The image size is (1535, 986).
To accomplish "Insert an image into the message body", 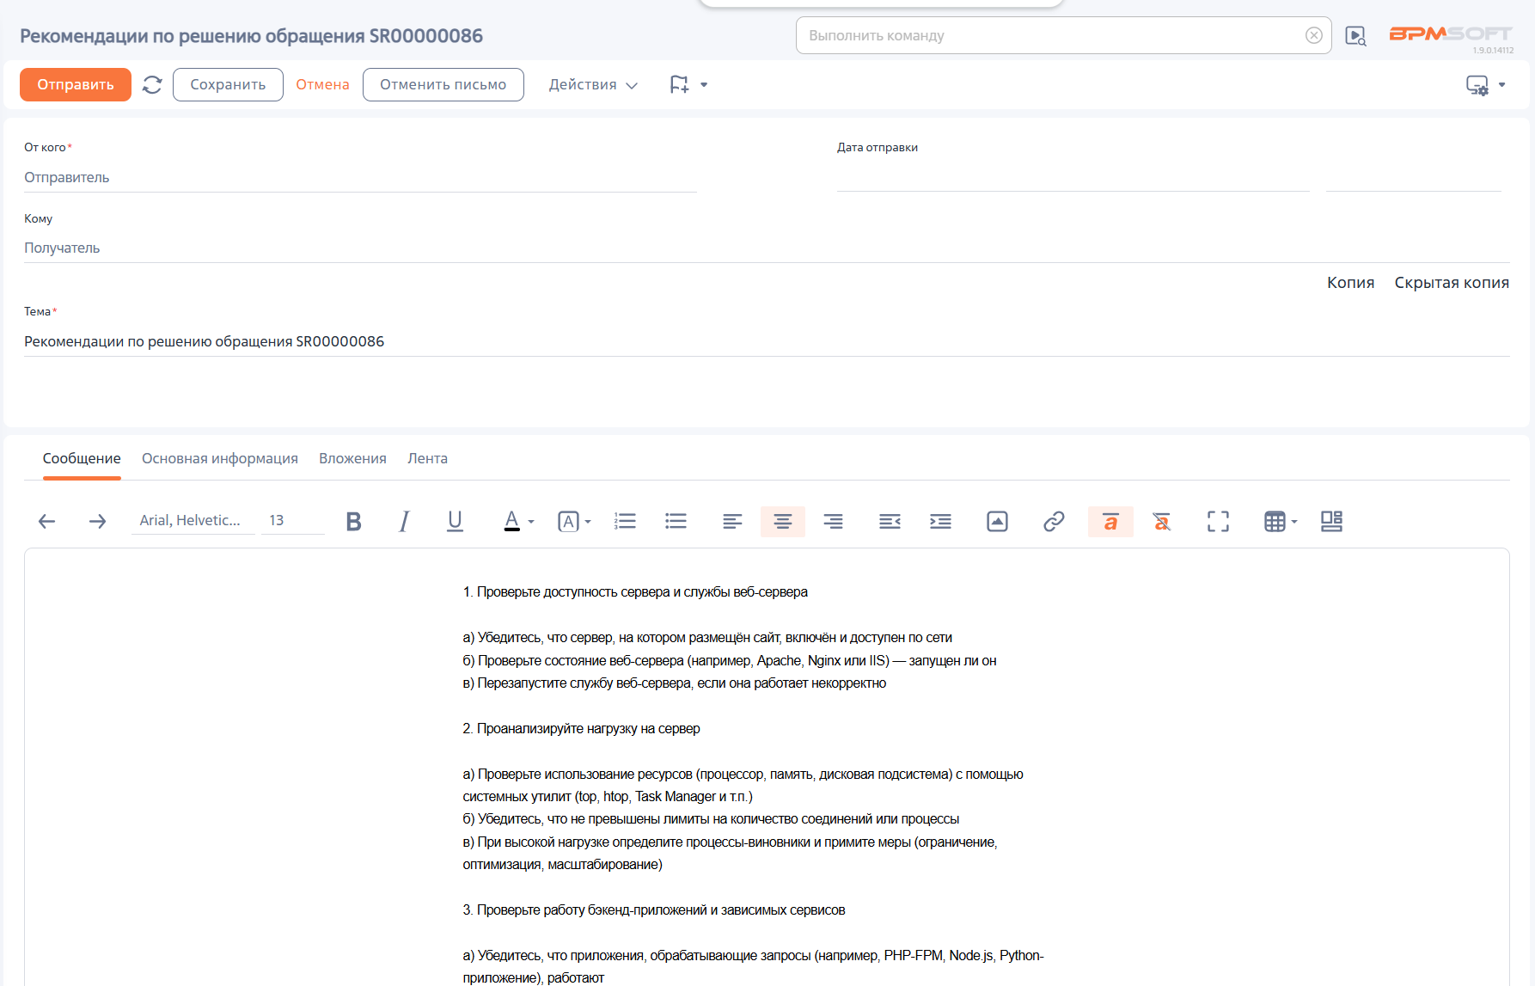I will coord(996,521).
